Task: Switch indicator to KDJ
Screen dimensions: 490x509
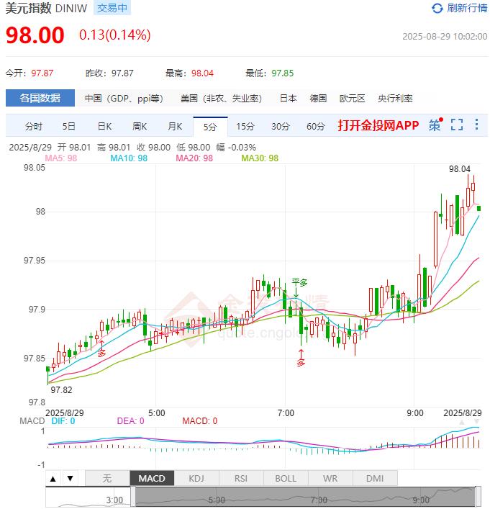Action: [196, 478]
